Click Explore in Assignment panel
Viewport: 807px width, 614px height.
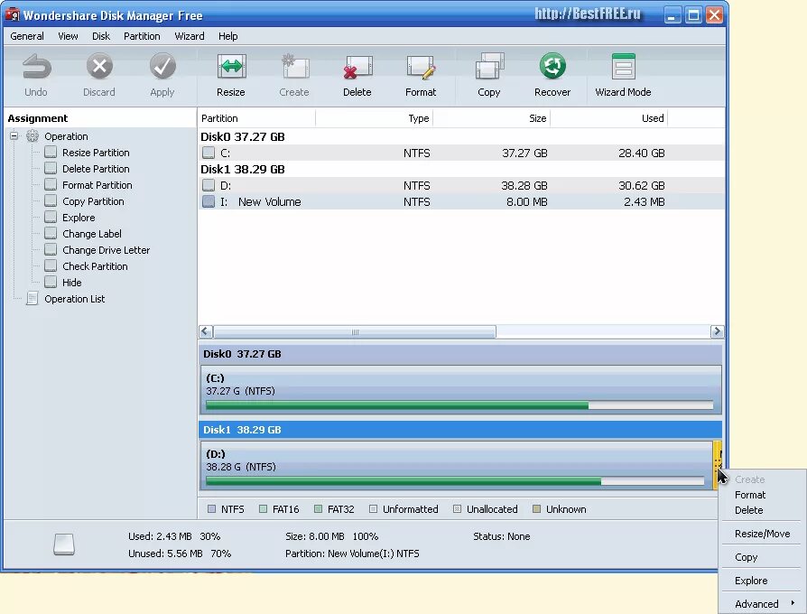point(79,218)
